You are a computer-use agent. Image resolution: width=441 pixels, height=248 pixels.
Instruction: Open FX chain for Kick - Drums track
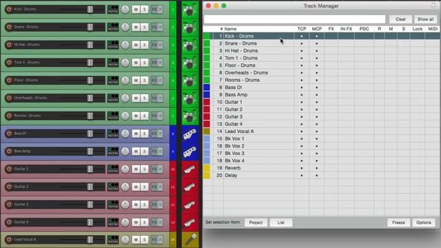(154, 9)
